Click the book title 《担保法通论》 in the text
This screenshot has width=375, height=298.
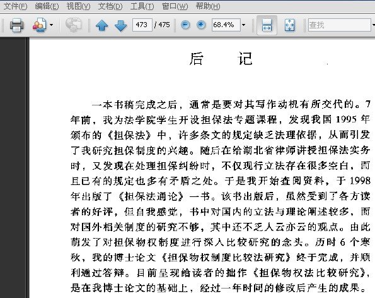[151, 196]
